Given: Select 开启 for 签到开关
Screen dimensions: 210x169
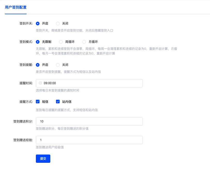Looking at the screenshot, I should pos(38,24).
